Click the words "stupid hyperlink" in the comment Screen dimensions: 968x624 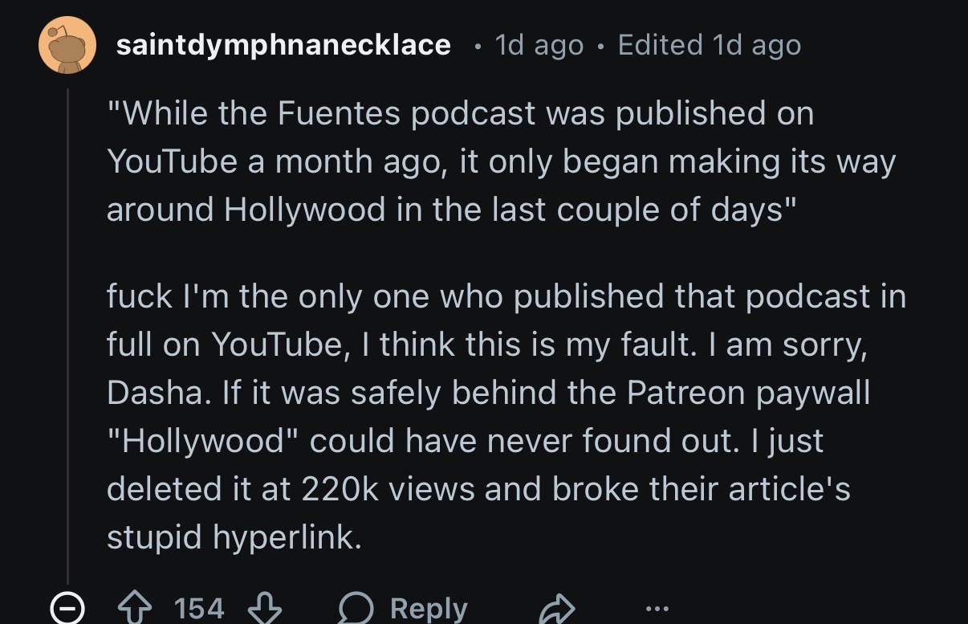click(x=234, y=537)
